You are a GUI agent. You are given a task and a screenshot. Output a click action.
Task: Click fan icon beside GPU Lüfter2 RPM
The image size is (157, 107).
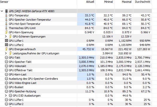click(6, 45)
